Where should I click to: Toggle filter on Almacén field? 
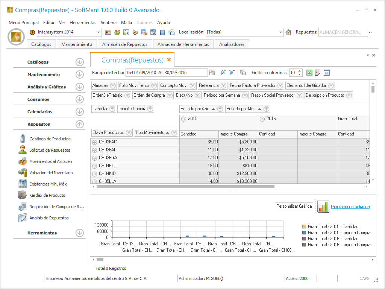(x=113, y=86)
